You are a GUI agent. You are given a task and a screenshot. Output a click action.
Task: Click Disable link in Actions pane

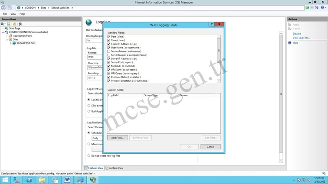coord(297,34)
